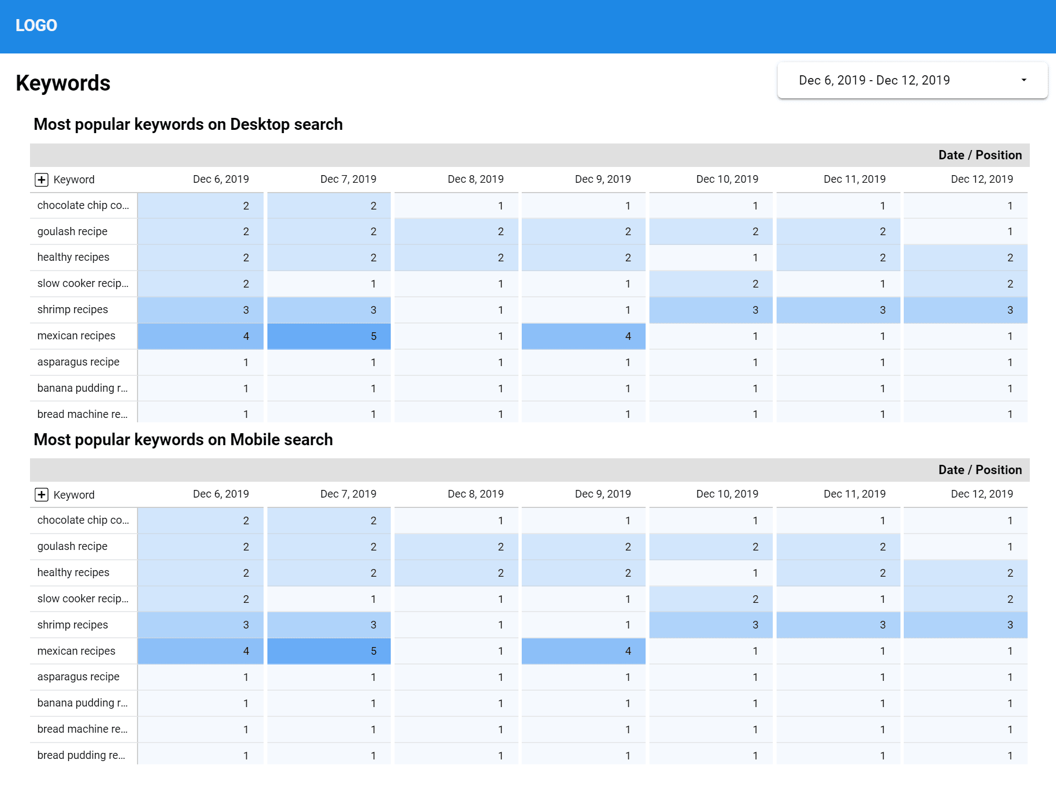Click Dec 9, 2019 header in Desktop table

click(x=602, y=179)
